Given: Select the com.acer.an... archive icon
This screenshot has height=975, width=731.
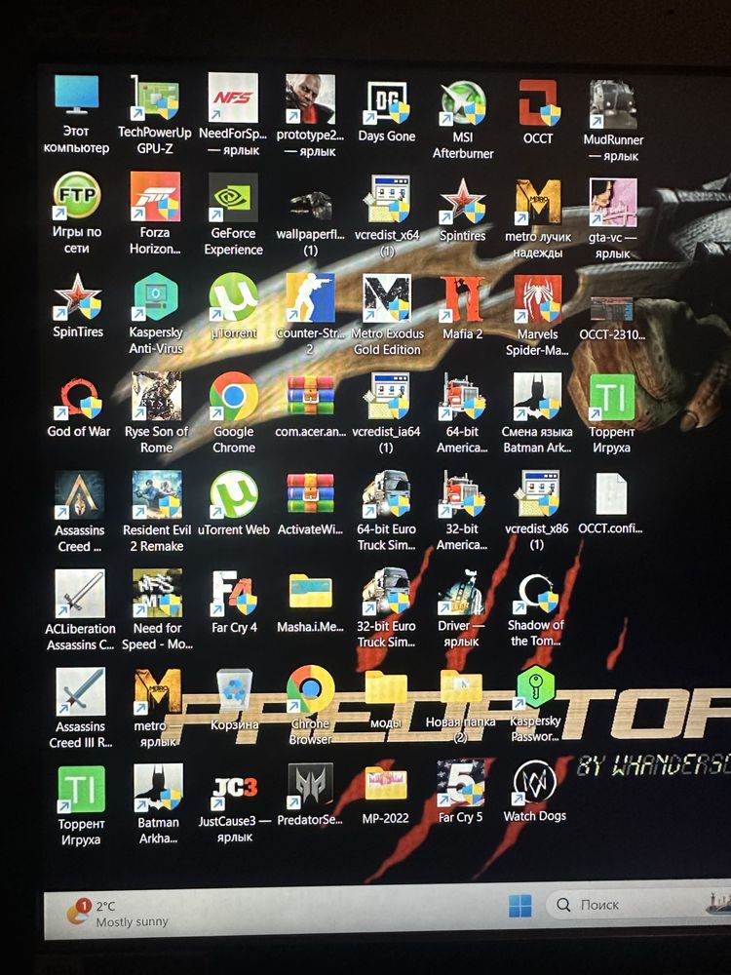Looking at the screenshot, I should (x=311, y=398).
